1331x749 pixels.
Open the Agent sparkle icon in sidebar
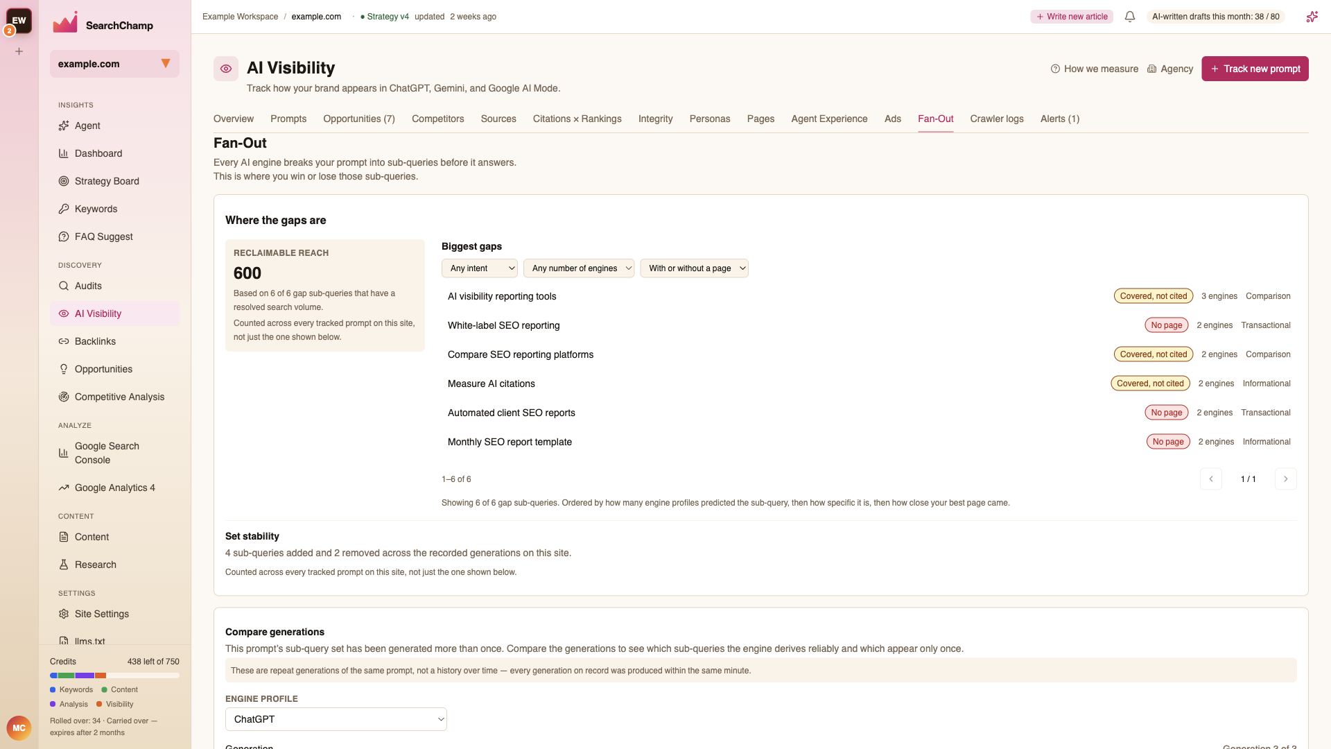click(64, 126)
